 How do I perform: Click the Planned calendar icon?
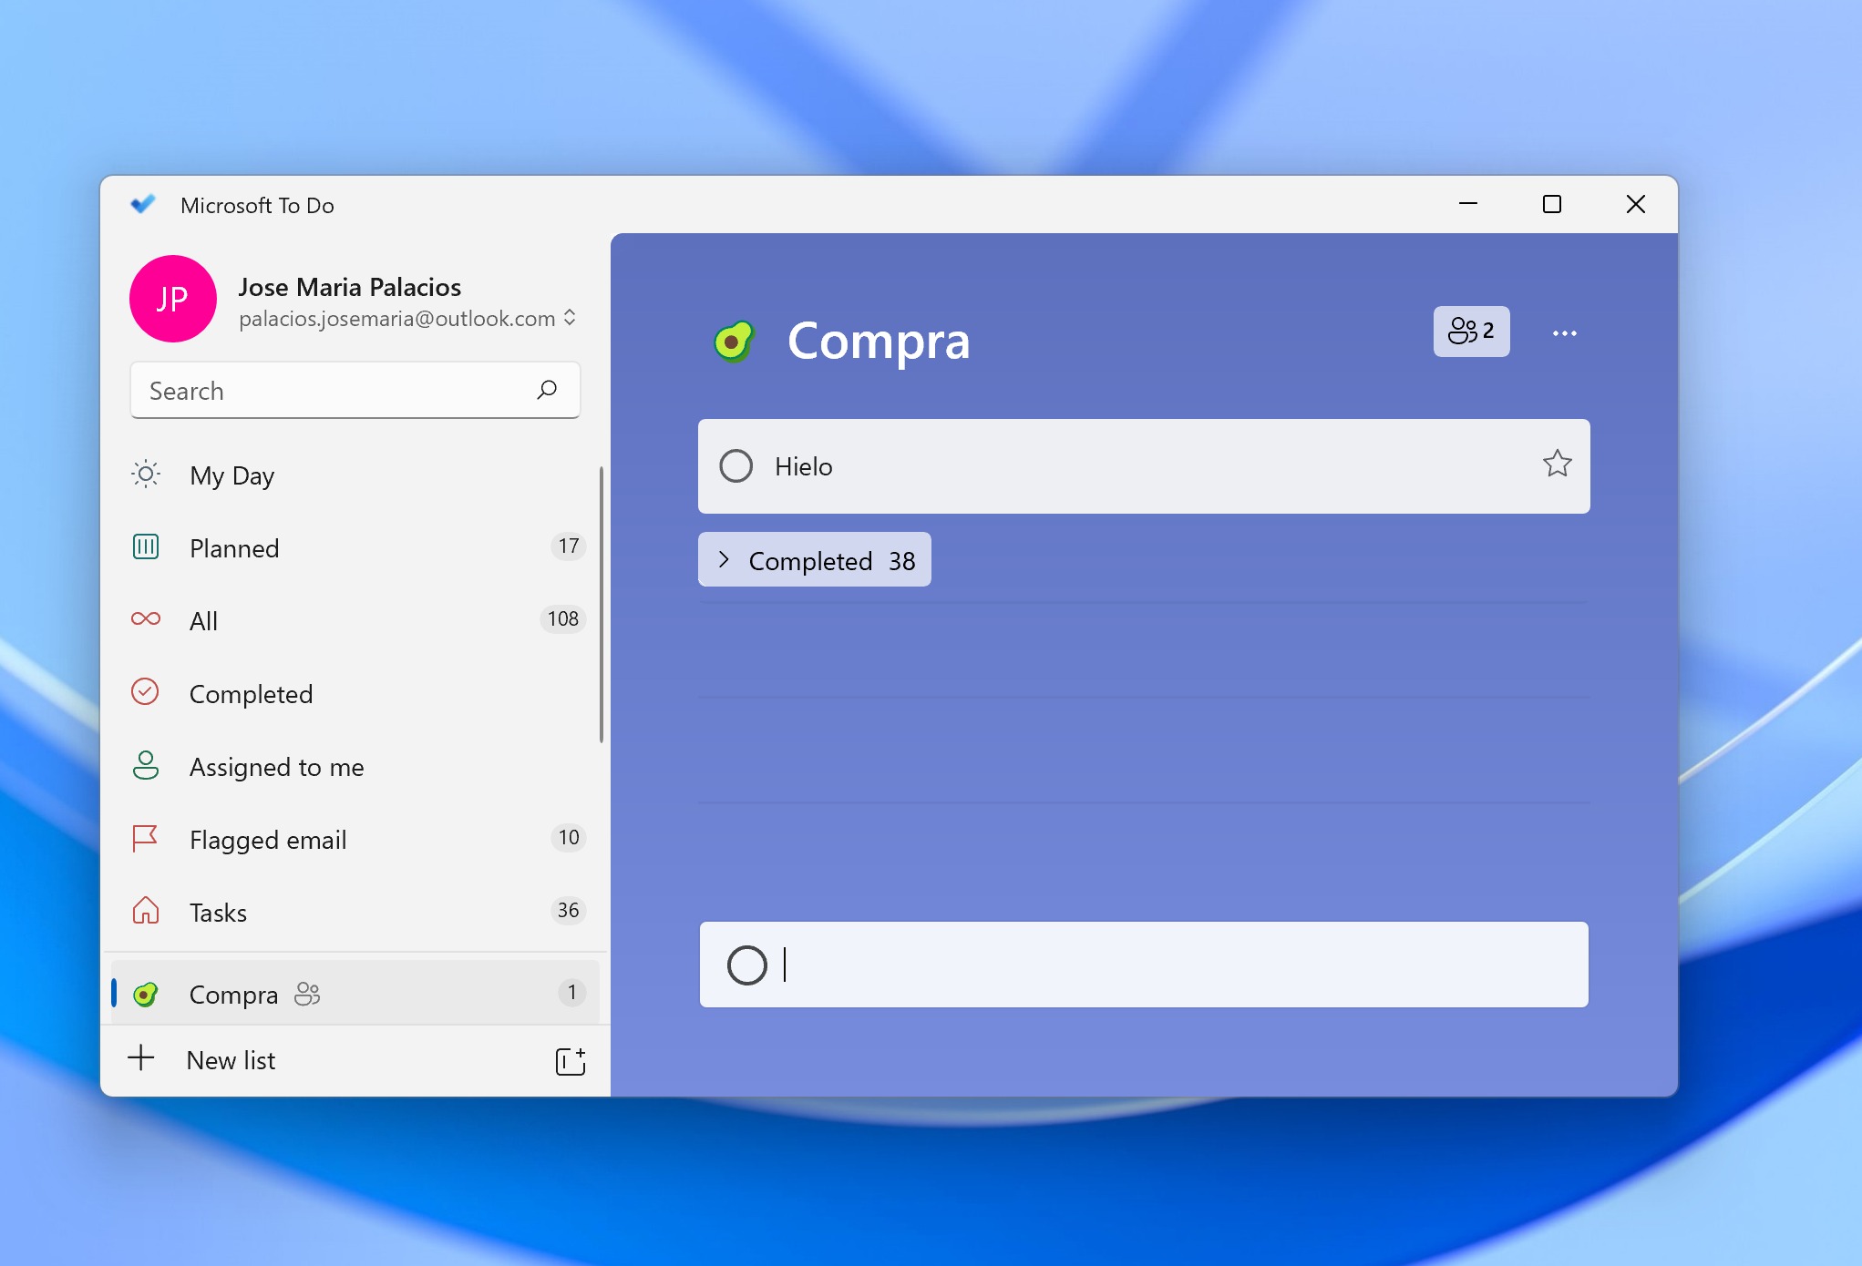coord(146,546)
